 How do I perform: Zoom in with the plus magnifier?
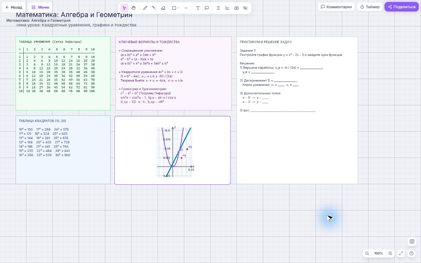pyautogui.click(x=390, y=253)
